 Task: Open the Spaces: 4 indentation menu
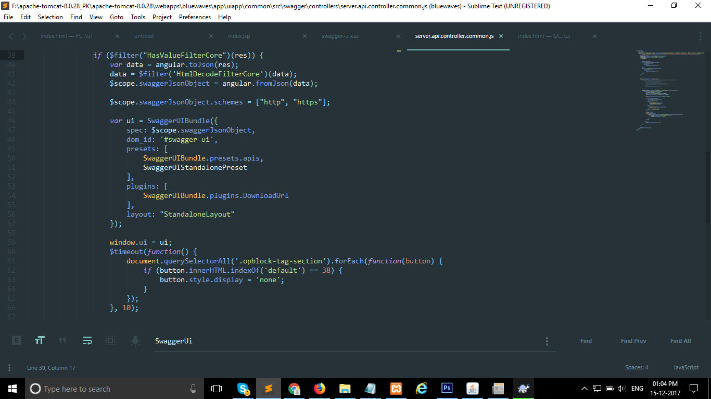636,367
